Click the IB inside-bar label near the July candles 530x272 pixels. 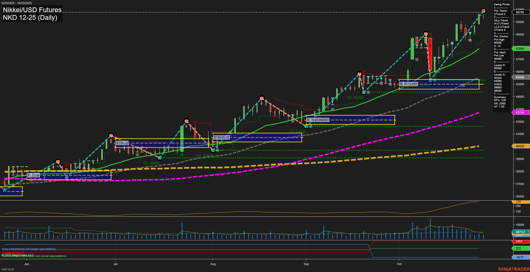click(138, 155)
